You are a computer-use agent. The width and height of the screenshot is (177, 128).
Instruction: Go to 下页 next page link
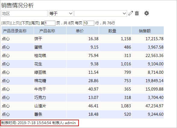[25, 23]
